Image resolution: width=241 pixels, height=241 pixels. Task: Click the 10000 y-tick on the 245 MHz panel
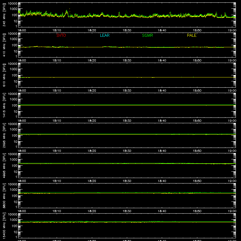point(13,4)
